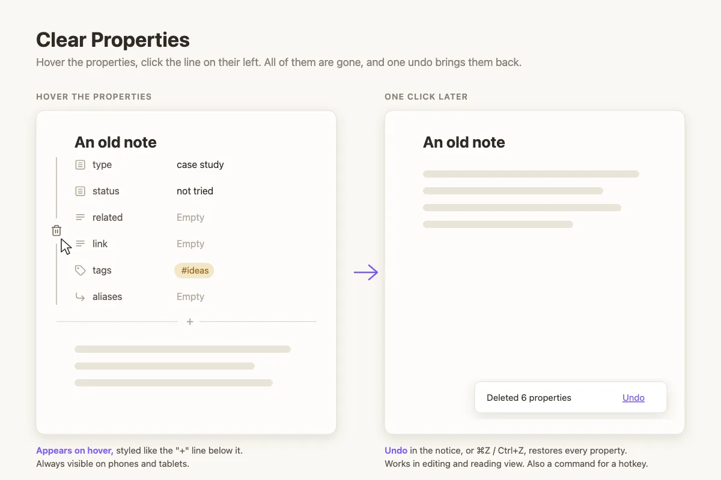Add a property with the plus button
This screenshot has height=480, width=721.
click(190, 322)
